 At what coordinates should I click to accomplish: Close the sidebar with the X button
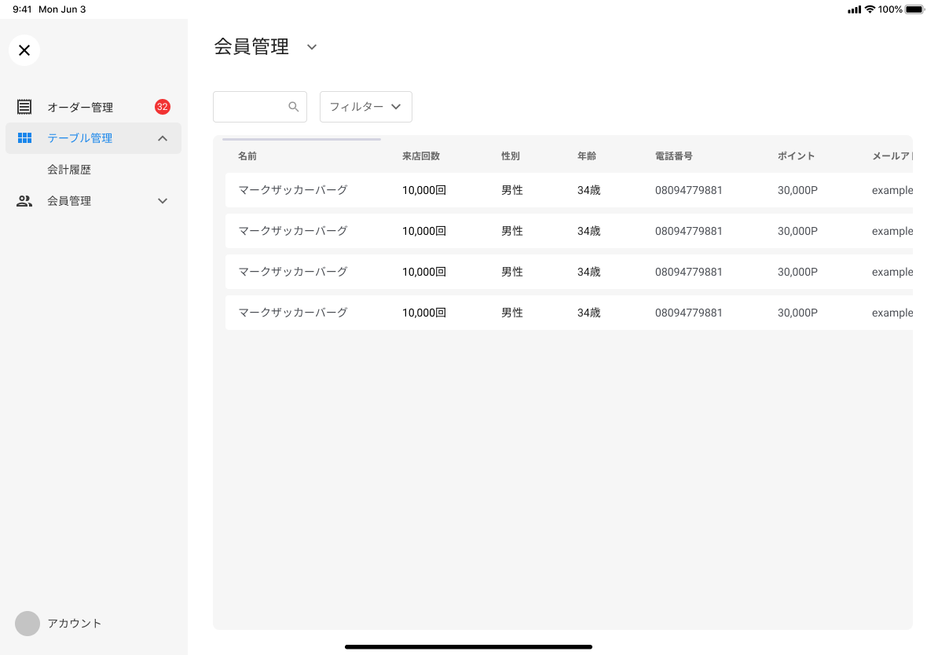click(x=24, y=50)
